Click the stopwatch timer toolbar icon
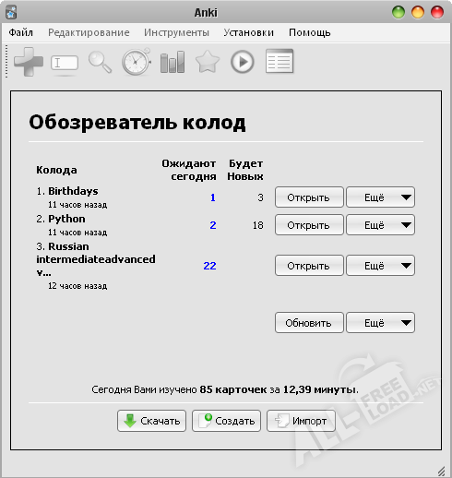This screenshot has height=478, width=452. coord(137,62)
